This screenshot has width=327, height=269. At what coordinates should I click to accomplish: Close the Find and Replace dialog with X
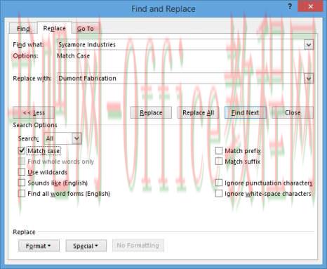[310, 6]
